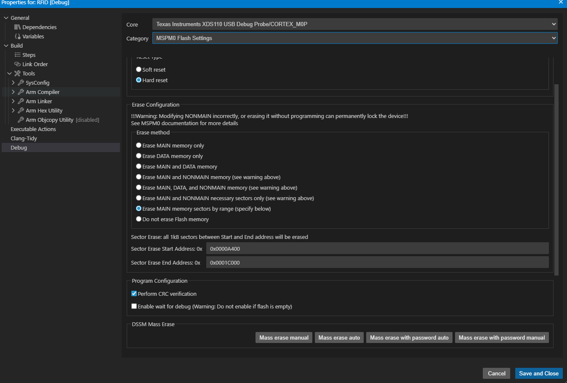The height and width of the screenshot is (383, 567).
Task: Click the Arm Compiler wrench icon
Action: coord(21,92)
